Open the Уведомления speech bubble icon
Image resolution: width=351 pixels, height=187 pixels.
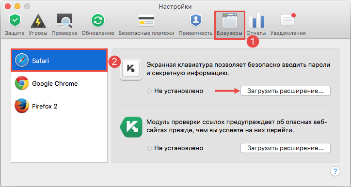288,20
